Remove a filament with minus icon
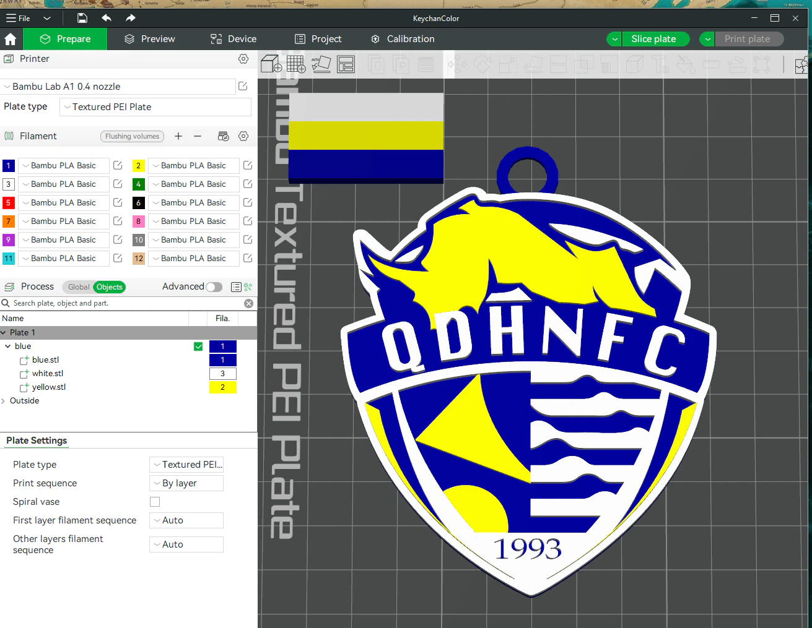Viewport: 812px width, 628px height. tap(198, 136)
